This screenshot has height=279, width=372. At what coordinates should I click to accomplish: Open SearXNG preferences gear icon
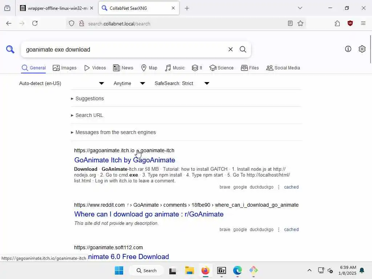click(x=362, y=49)
